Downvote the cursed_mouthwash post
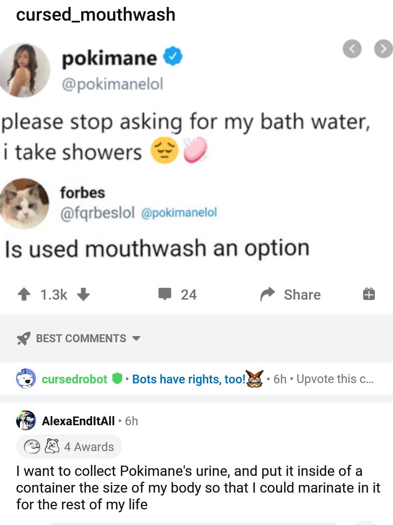This screenshot has height=525, width=393. (x=83, y=294)
